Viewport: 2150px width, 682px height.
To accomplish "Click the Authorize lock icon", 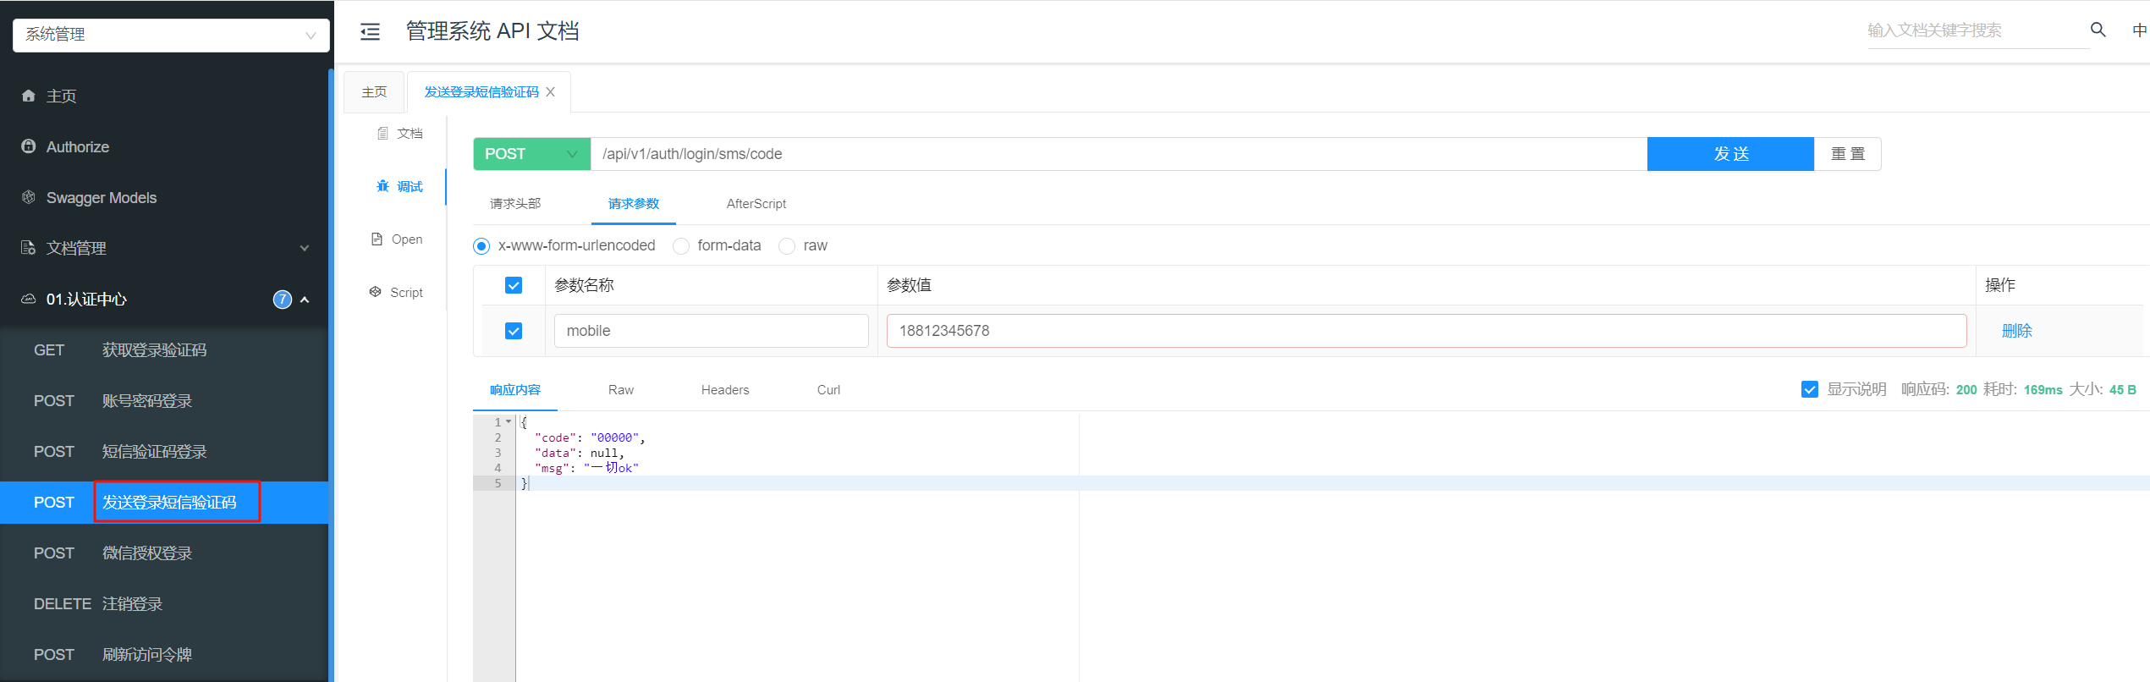I will (x=29, y=146).
